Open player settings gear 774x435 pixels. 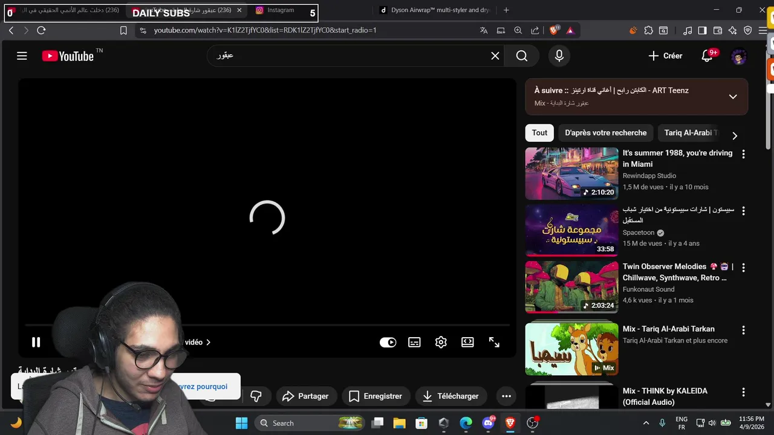(441, 343)
